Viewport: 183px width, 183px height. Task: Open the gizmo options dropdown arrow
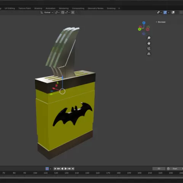click(x=169, y=13)
